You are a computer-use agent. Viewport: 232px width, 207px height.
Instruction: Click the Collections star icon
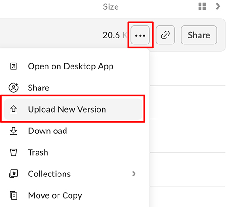(x=13, y=174)
